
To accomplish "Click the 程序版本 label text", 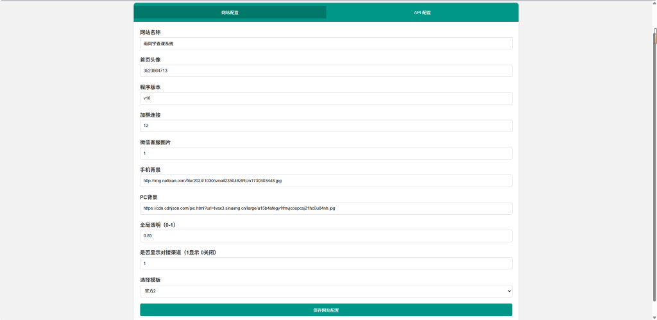I will (x=150, y=87).
